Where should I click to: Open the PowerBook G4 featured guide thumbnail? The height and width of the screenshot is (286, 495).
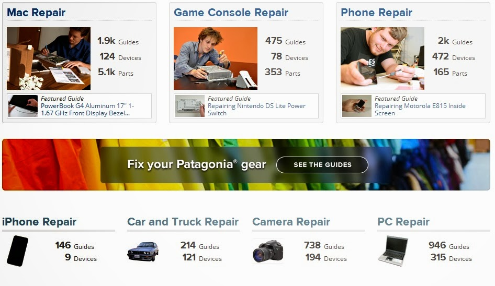pos(23,106)
